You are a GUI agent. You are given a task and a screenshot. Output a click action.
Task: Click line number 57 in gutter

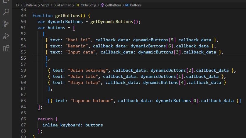click(23, 64)
